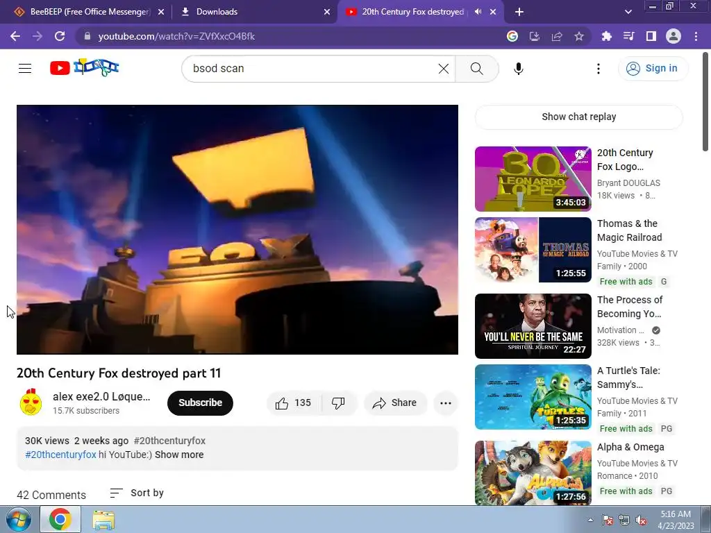Go back with browser back arrow
Image resolution: width=711 pixels, height=533 pixels.
tap(15, 36)
